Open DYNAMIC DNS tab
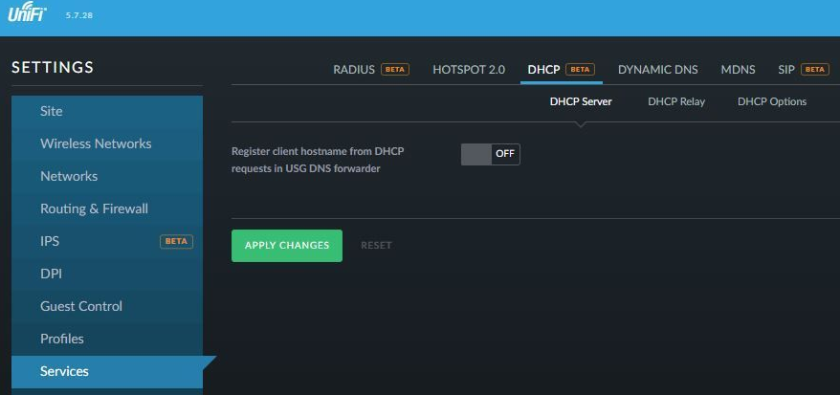 658,70
